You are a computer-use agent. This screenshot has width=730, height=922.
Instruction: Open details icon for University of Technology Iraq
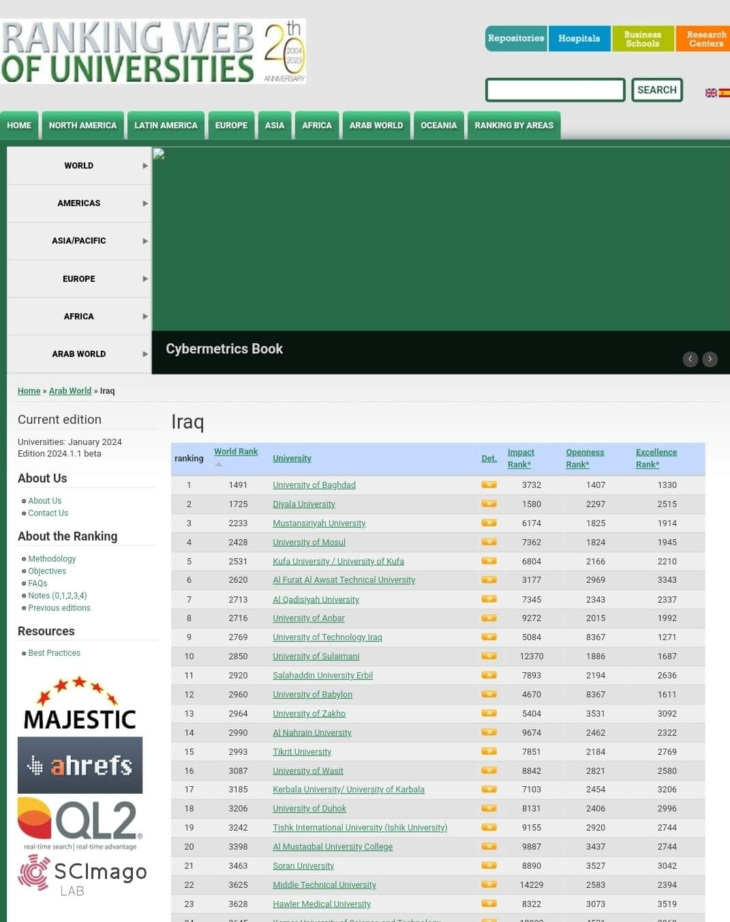(489, 637)
